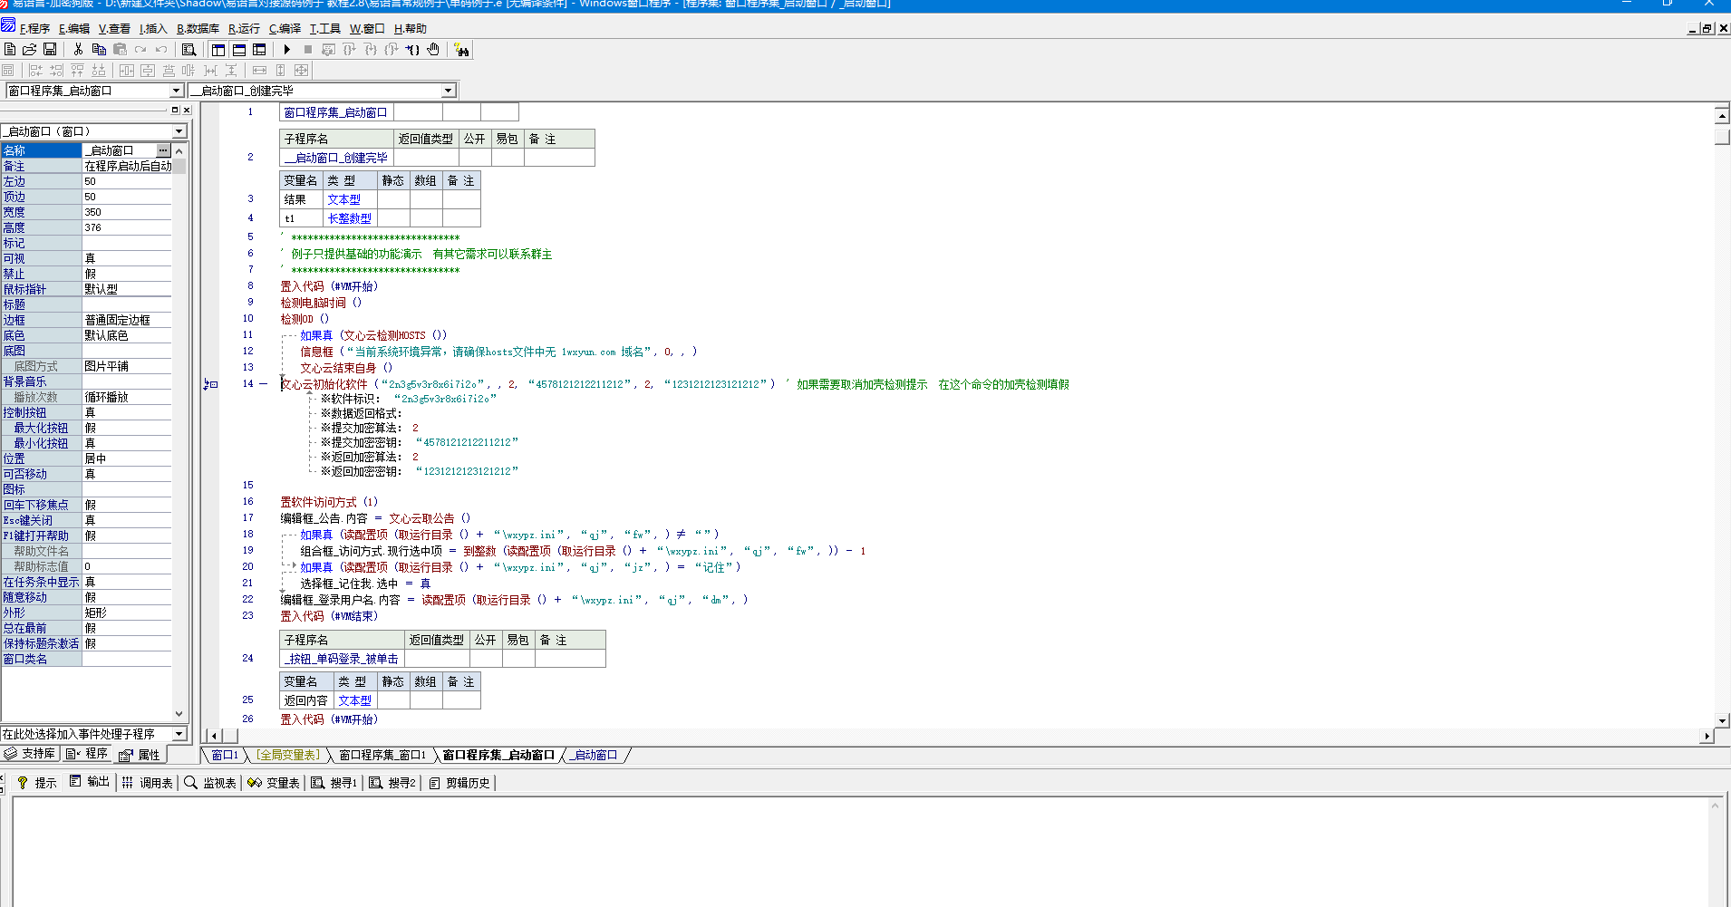Click the Open file toolbar icon
1731x907 pixels.
30,50
